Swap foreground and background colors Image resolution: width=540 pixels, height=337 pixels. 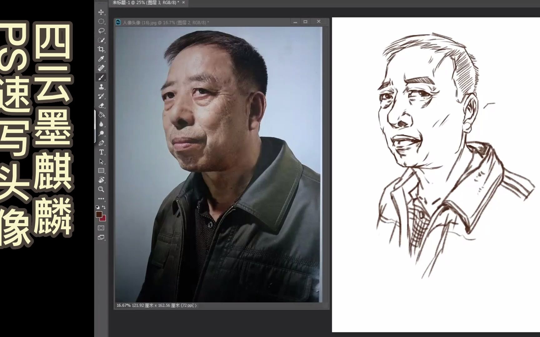[x=104, y=207]
